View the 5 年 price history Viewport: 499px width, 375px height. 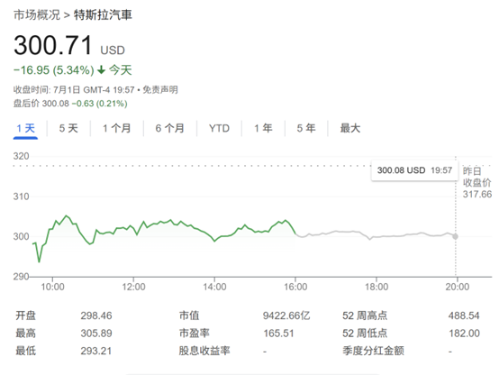point(306,128)
